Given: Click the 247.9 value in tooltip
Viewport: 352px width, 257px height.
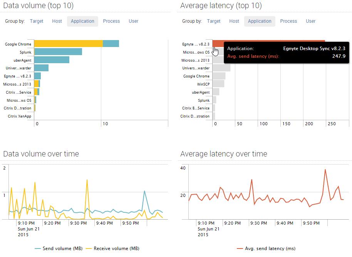Looking at the screenshot, I should tap(339, 56).
